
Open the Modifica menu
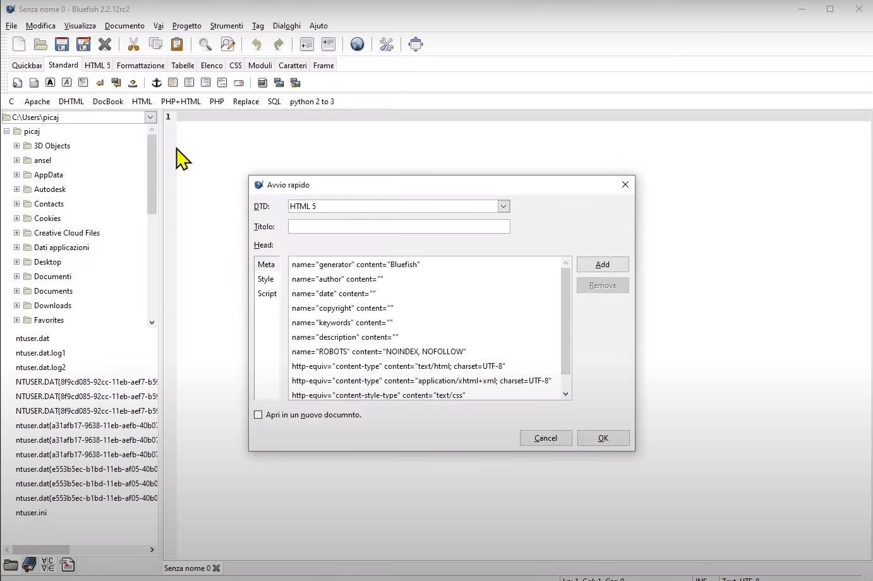point(40,26)
